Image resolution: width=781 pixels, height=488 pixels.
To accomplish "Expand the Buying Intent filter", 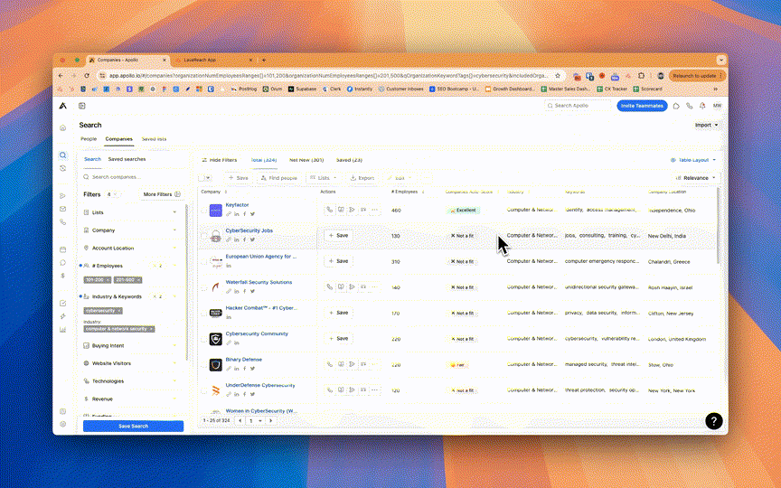I will tap(131, 345).
